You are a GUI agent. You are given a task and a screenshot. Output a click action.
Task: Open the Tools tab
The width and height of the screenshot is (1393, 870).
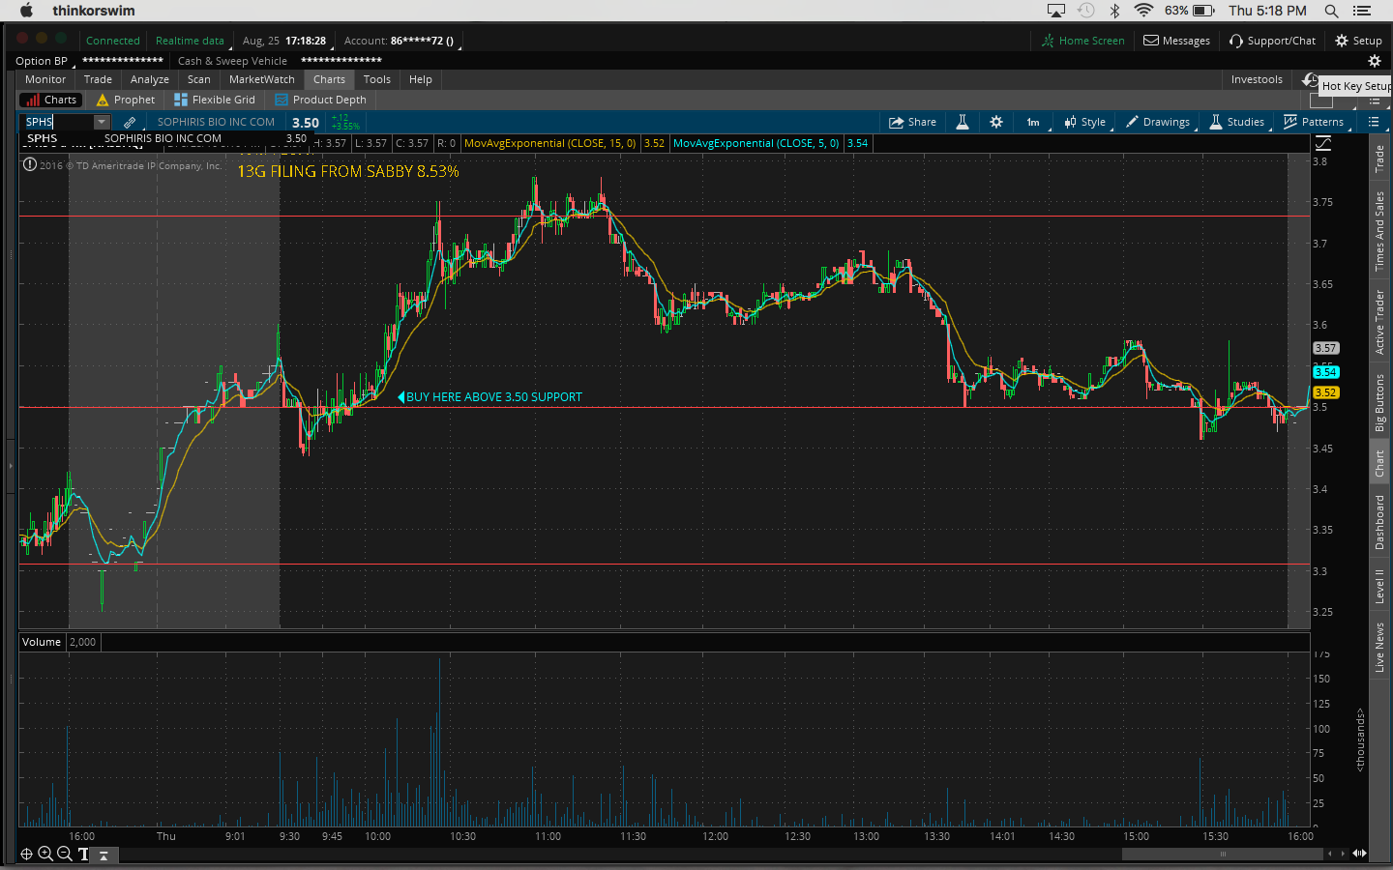tap(377, 79)
